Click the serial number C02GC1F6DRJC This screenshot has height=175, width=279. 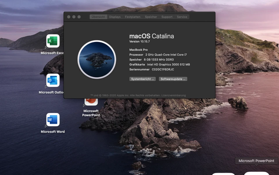pos(163,70)
